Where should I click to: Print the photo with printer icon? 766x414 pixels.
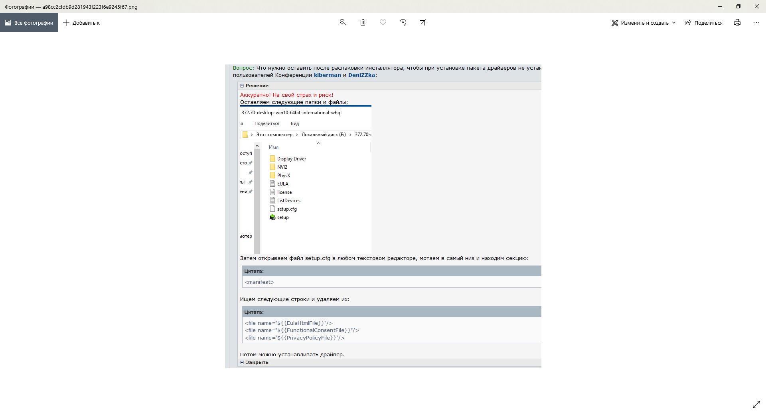737,22
